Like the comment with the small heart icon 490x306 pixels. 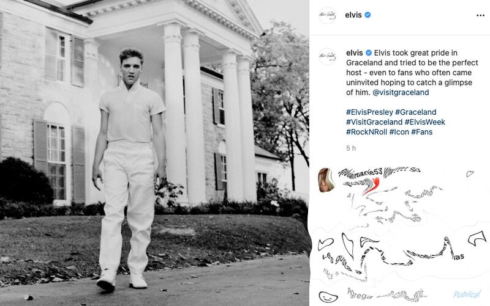(x=470, y=173)
